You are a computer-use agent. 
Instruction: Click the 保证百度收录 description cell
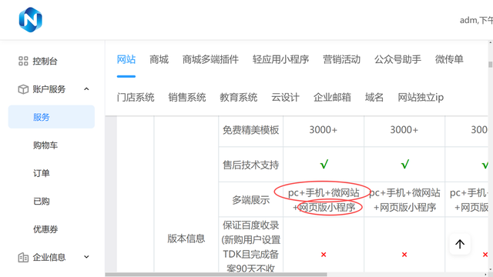(251, 247)
